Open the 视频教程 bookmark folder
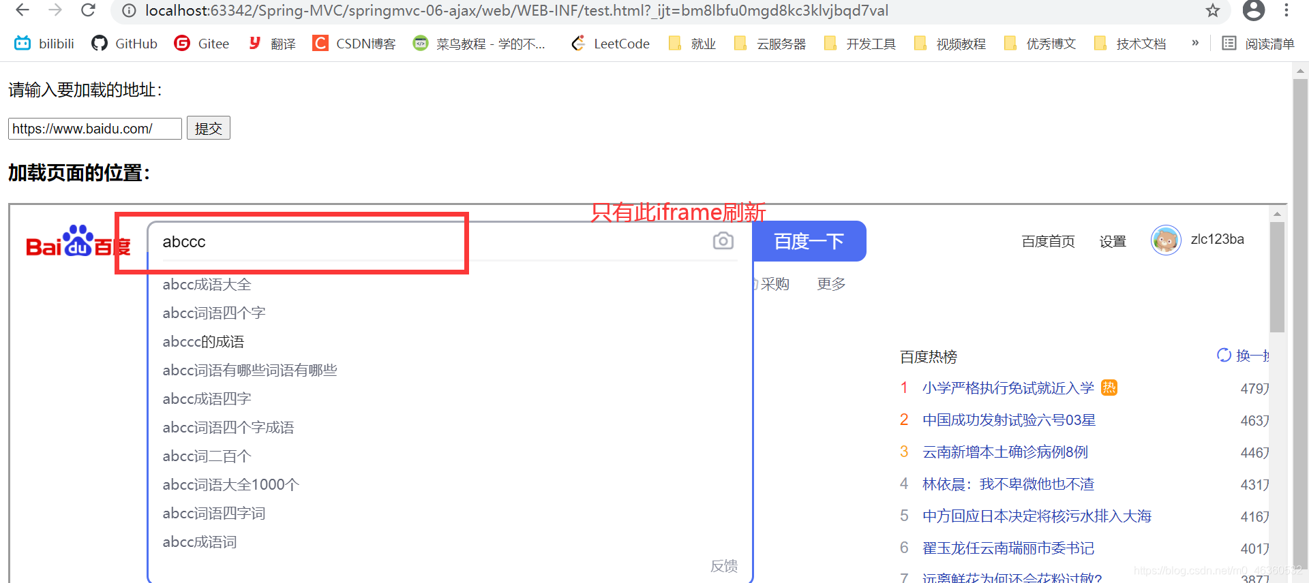This screenshot has width=1309, height=583. 950,44
